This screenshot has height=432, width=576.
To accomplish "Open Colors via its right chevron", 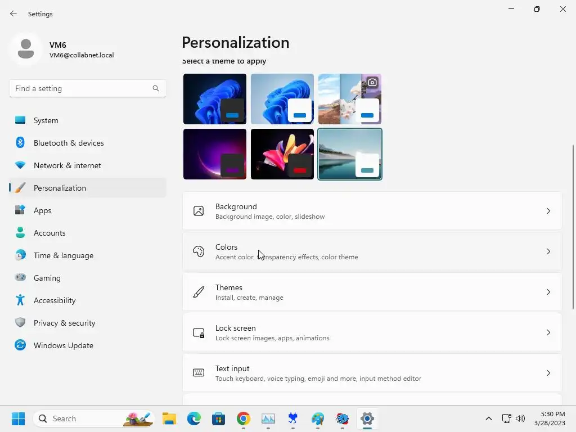I will [x=548, y=251].
